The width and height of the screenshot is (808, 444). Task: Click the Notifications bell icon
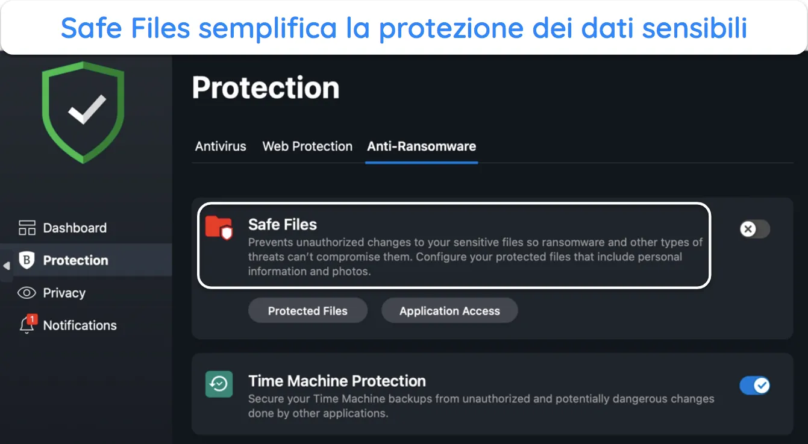tap(27, 325)
